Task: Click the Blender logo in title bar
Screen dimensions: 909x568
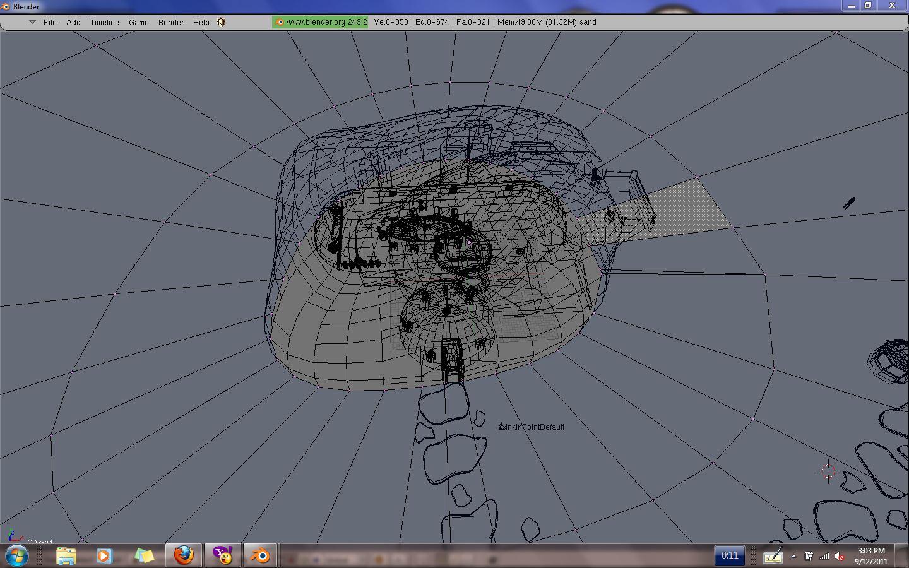Action: coord(6,6)
